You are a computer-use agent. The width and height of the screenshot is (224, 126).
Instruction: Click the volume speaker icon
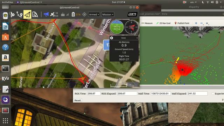point(212,2)
